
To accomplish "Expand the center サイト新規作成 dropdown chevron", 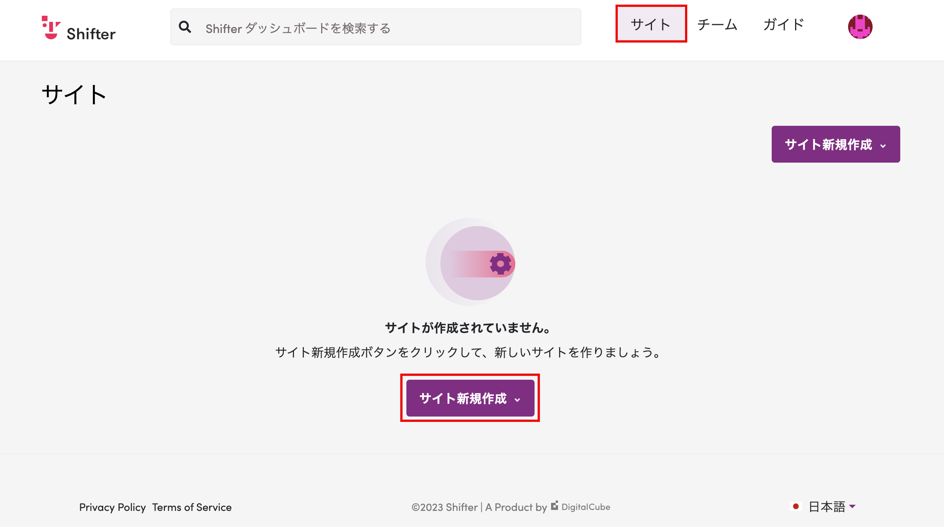I will 518,400.
